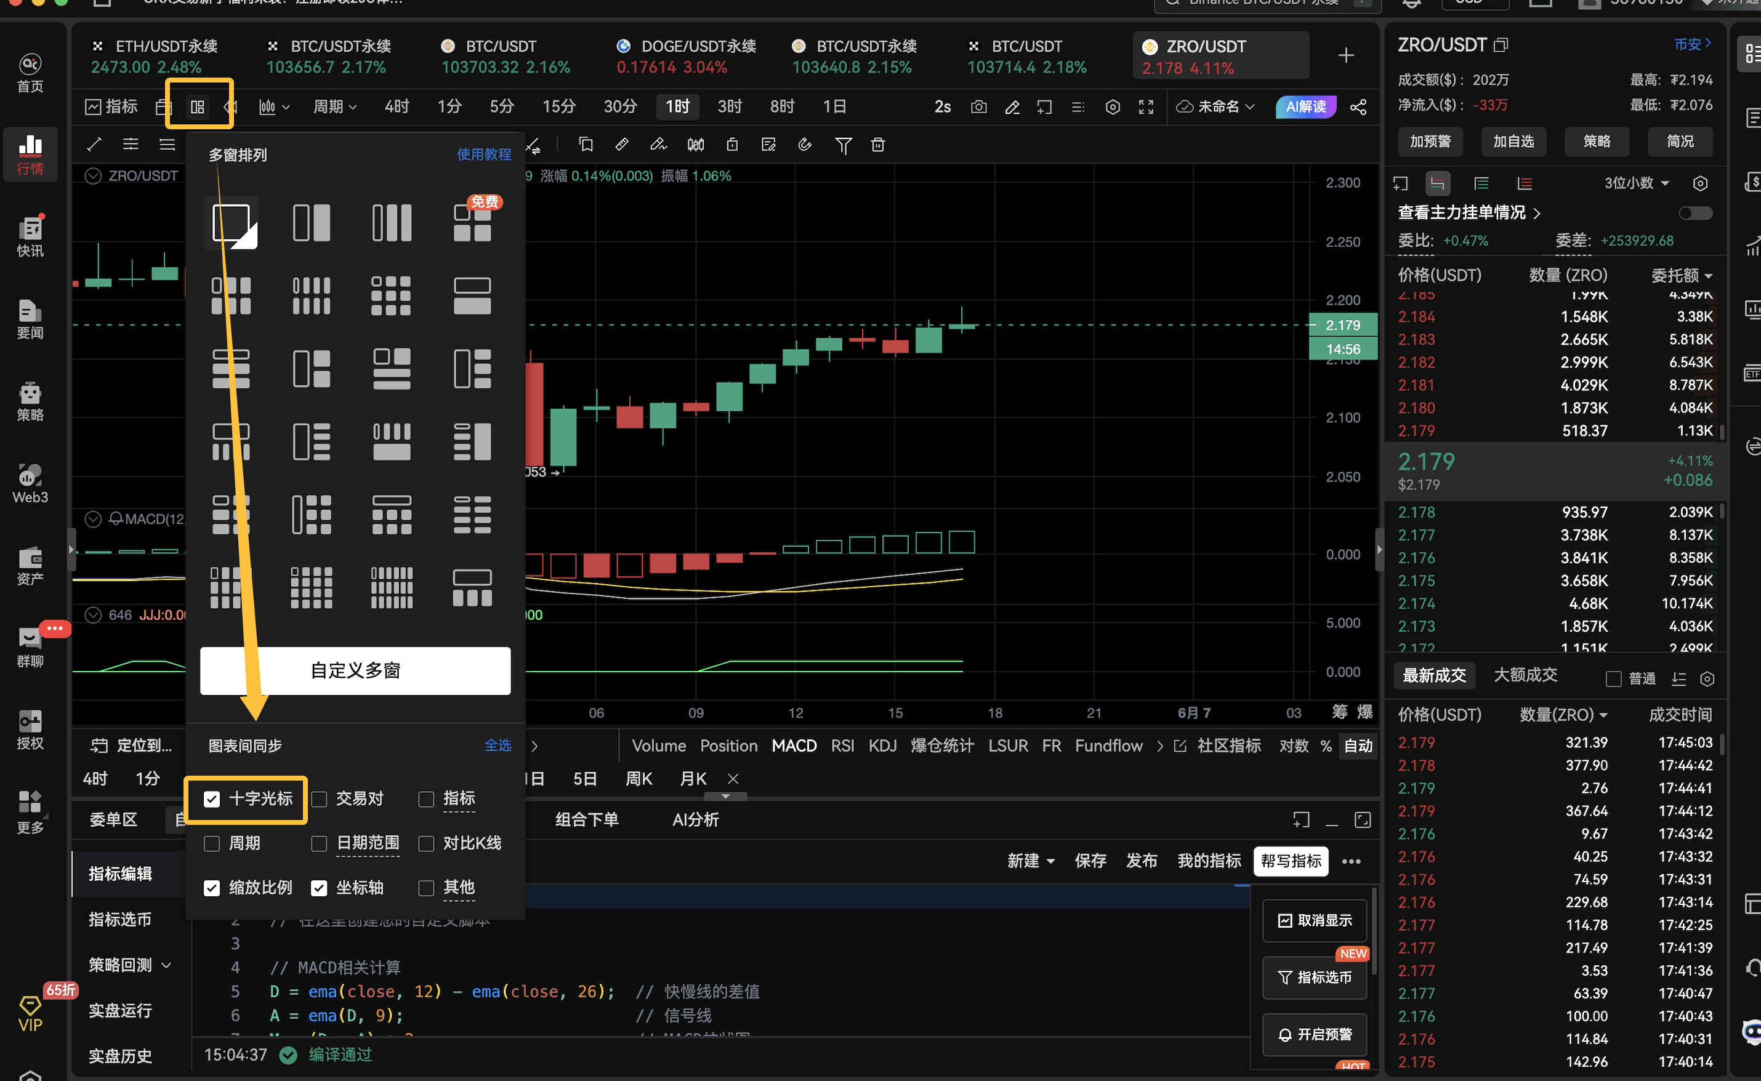Check the 交易对 sync checkbox
The image size is (1761, 1081).
pyautogui.click(x=319, y=798)
